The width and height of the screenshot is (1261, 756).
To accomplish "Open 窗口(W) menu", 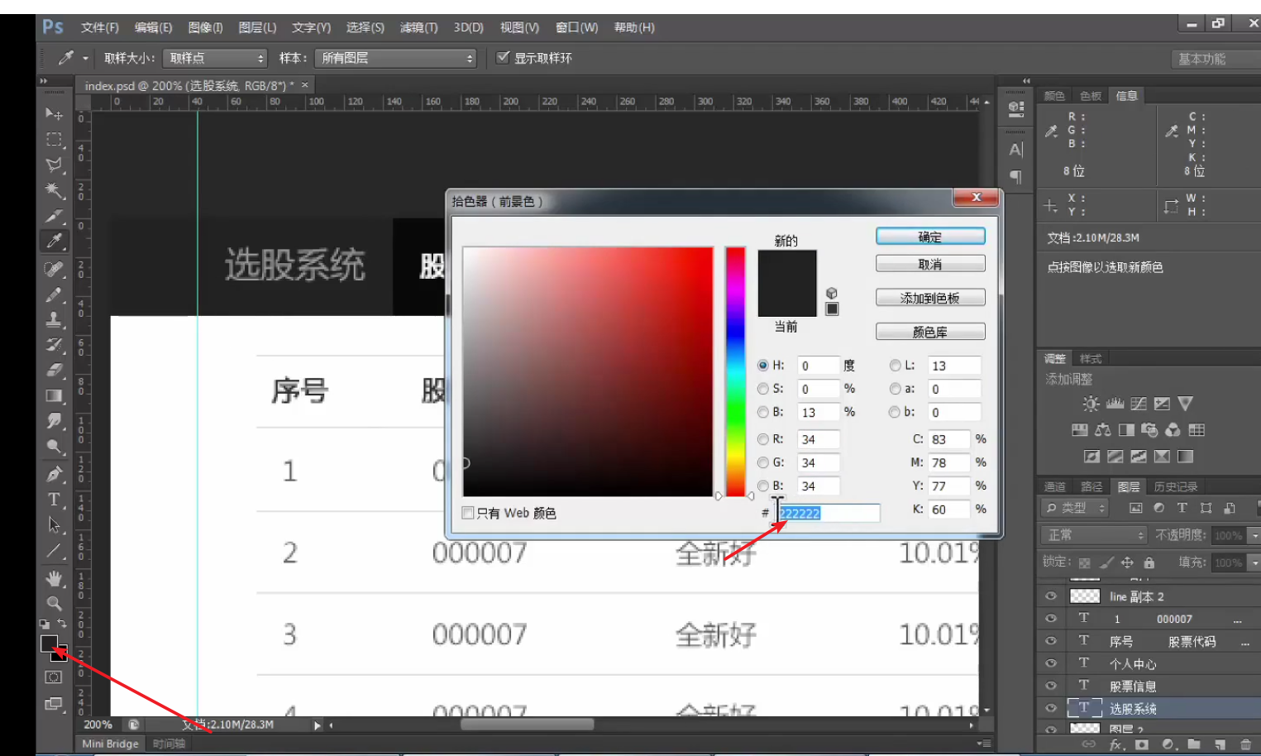I will click(576, 27).
